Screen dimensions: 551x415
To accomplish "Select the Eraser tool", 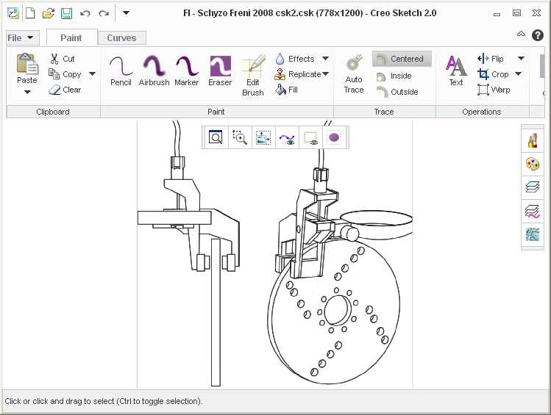I will point(220,71).
